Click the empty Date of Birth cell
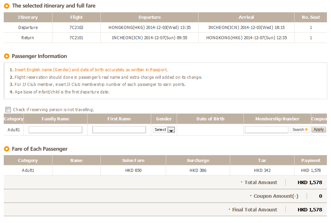 click(x=210, y=130)
